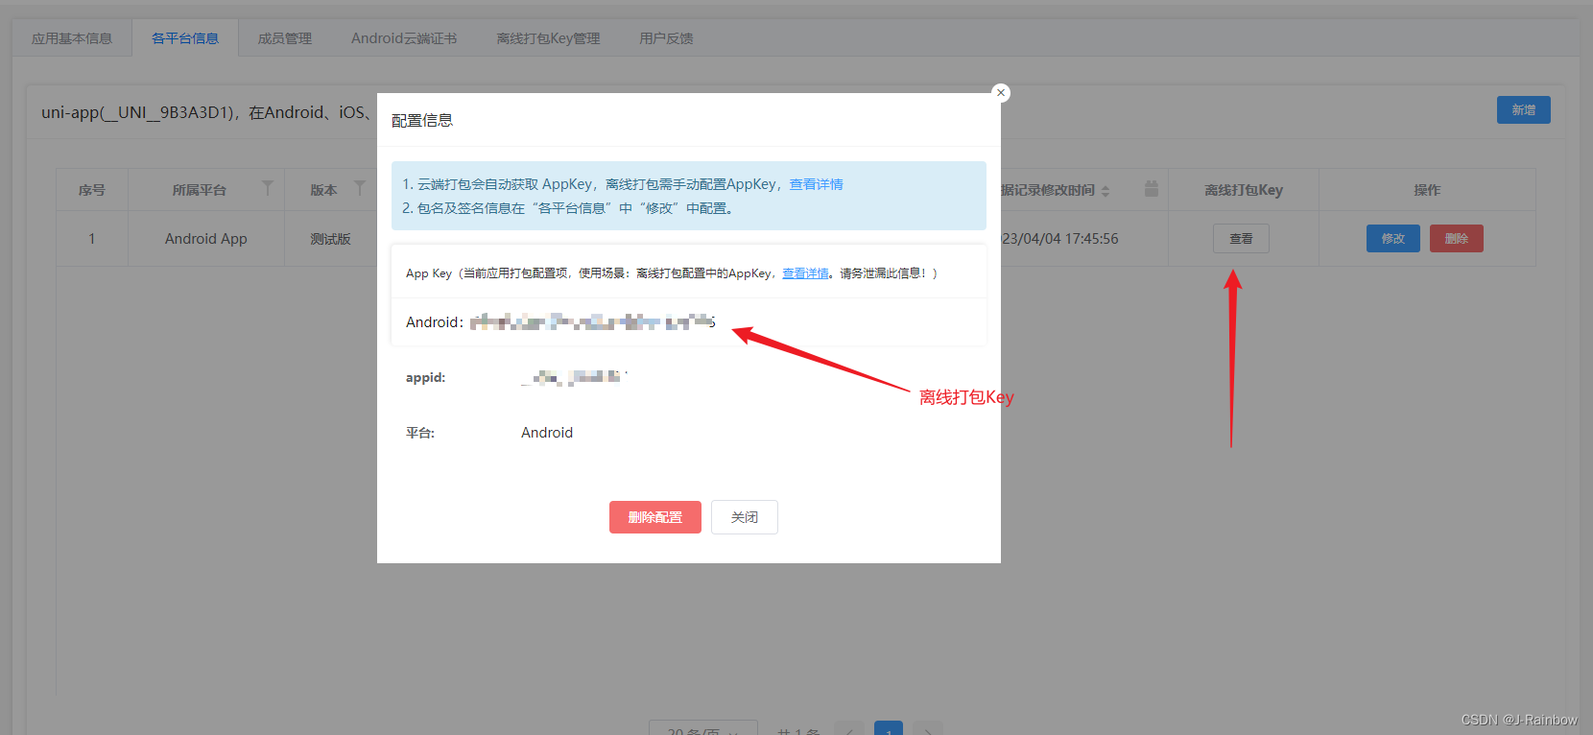
Task: Open the calendar filter icon in table header
Action: click(1152, 189)
